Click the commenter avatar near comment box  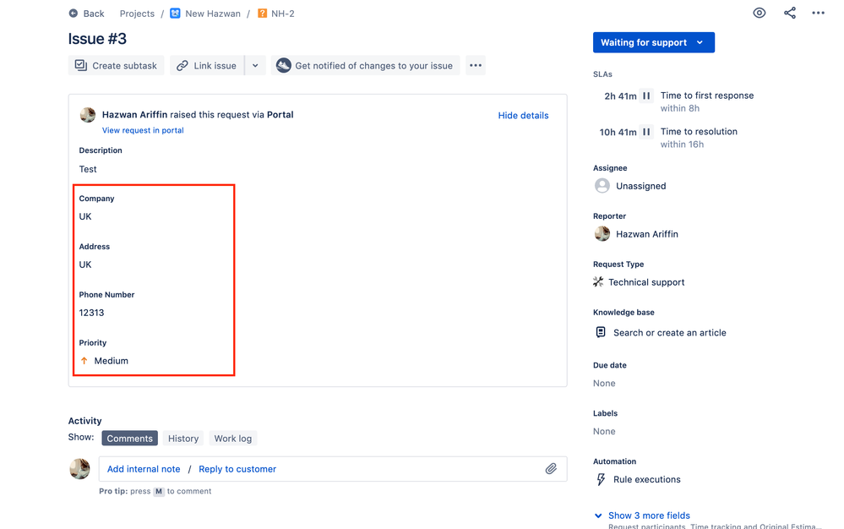pos(79,469)
